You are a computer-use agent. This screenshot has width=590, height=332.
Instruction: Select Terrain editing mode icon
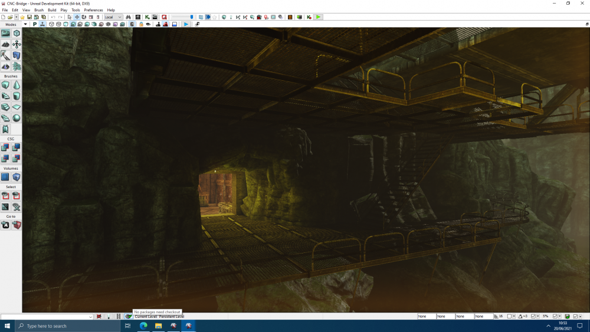coord(5,44)
